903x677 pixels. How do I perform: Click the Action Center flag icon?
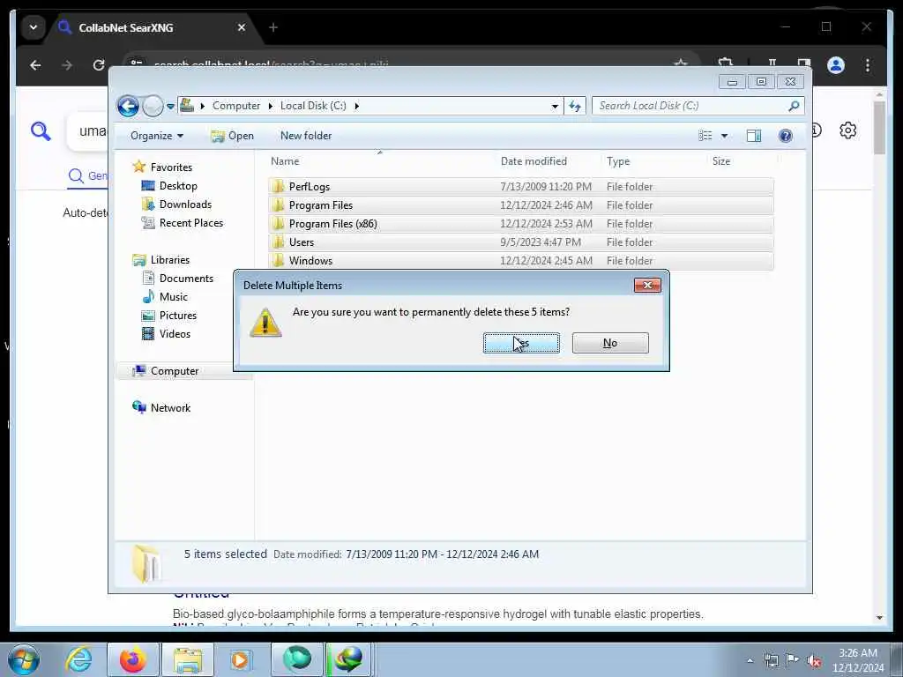[x=793, y=660]
